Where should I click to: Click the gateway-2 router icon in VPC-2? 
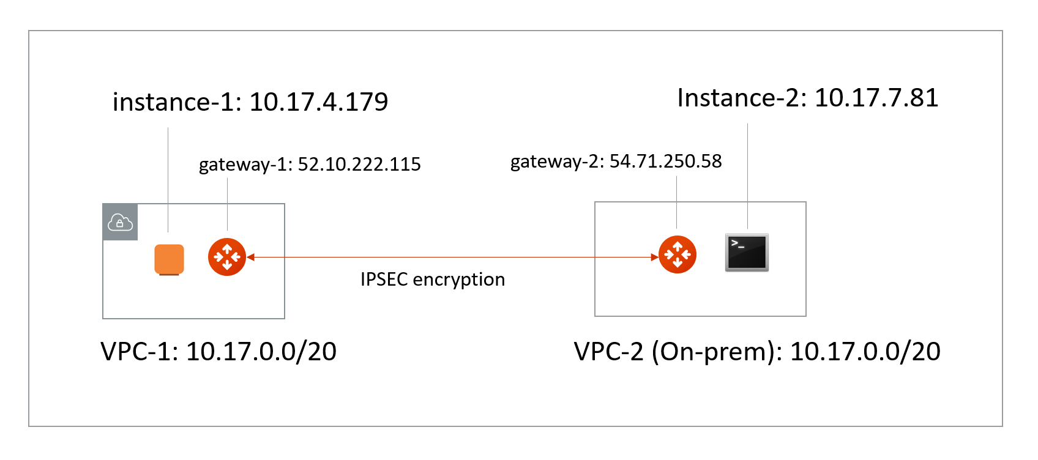[678, 254]
